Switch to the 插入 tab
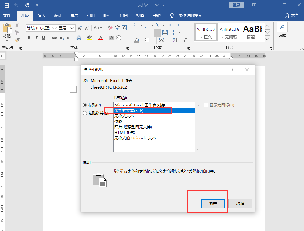 [41, 15]
